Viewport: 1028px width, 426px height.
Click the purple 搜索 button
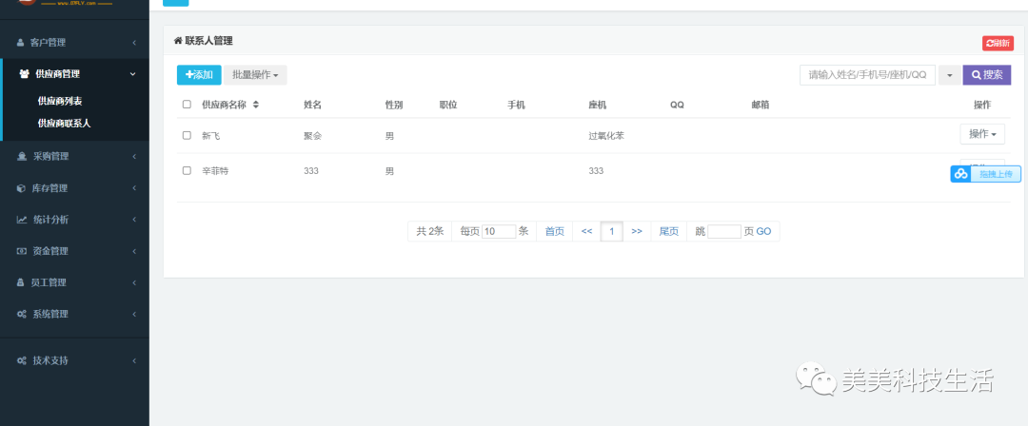point(987,75)
